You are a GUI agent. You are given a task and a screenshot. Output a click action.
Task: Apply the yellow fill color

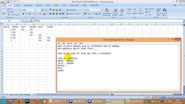tap(40, 14)
